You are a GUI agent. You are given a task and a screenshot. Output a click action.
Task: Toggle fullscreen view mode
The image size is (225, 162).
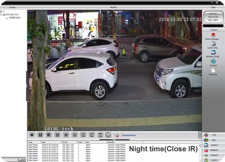pyautogui.click(x=108, y=135)
